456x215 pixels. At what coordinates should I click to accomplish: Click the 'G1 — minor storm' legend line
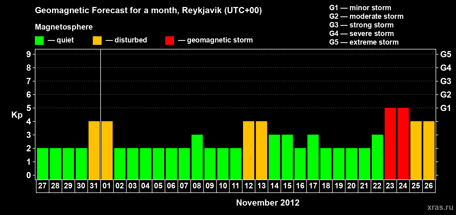pos(360,8)
